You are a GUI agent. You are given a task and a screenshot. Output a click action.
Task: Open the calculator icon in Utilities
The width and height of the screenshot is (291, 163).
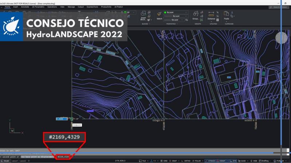(218, 20)
